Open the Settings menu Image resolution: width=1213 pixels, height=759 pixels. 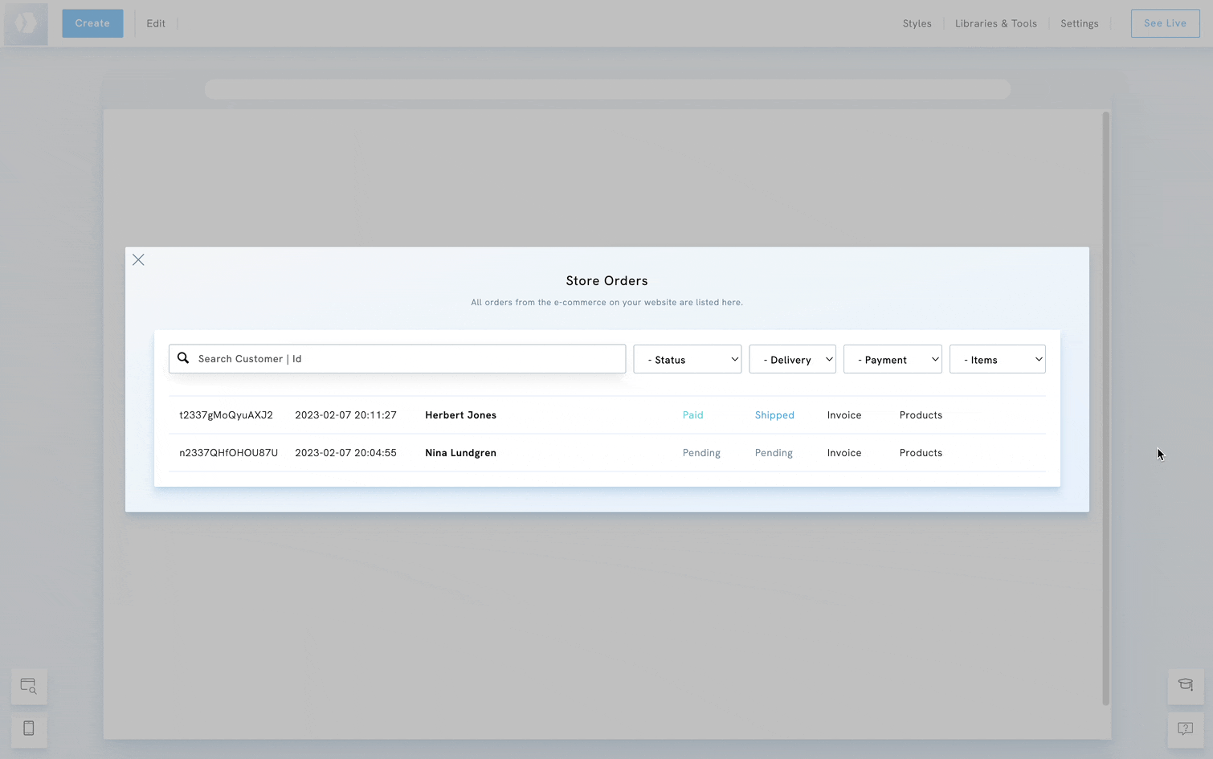pyautogui.click(x=1079, y=23)
